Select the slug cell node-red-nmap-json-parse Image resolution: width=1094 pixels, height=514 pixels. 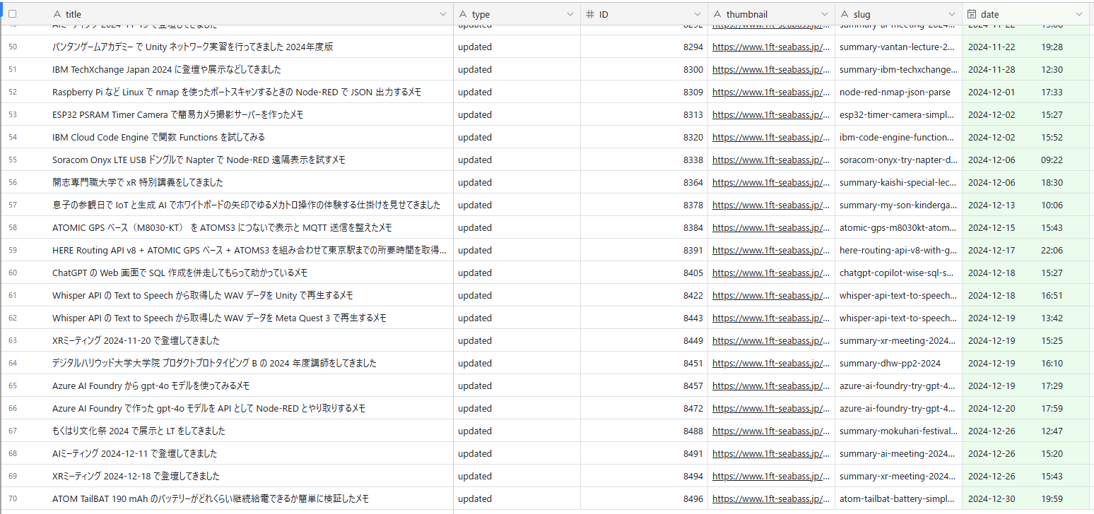895,92
